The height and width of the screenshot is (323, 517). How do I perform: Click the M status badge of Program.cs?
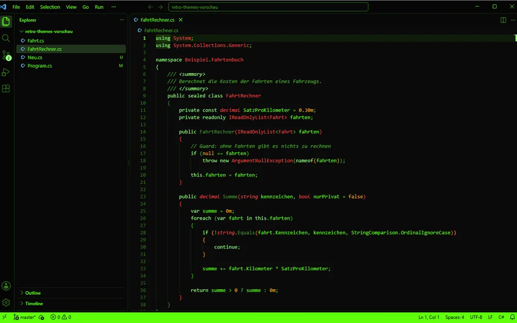121,66
